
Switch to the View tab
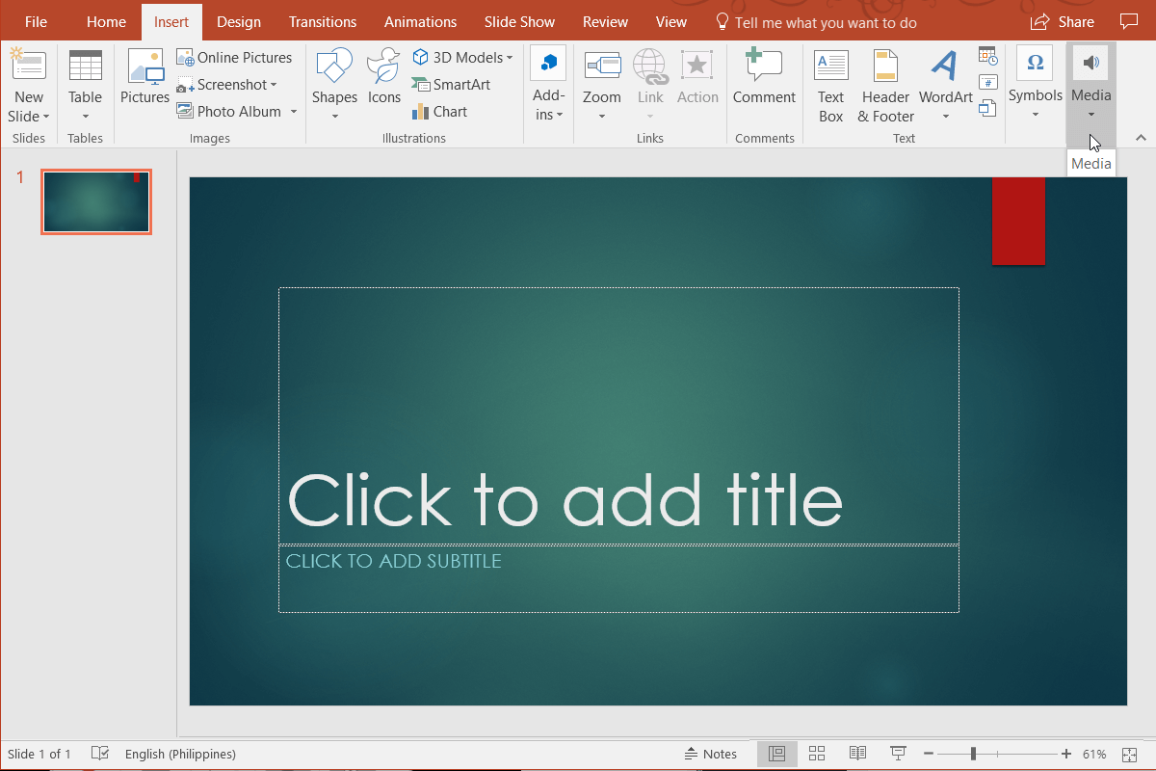(671, 21)
